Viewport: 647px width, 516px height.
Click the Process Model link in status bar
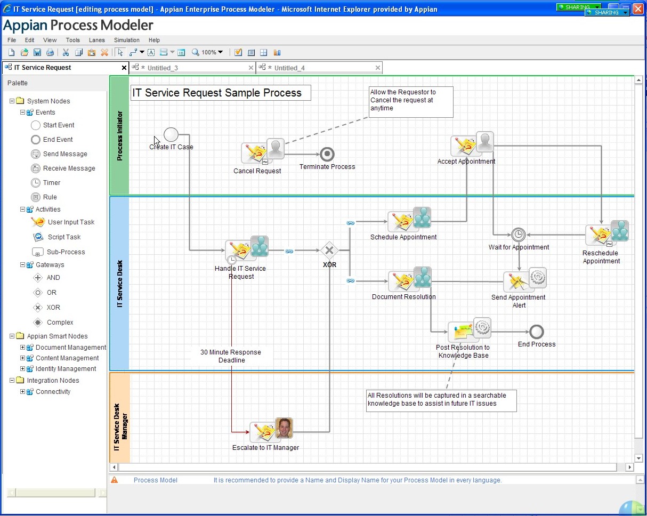pyautogui.click(x=155, y=480)
